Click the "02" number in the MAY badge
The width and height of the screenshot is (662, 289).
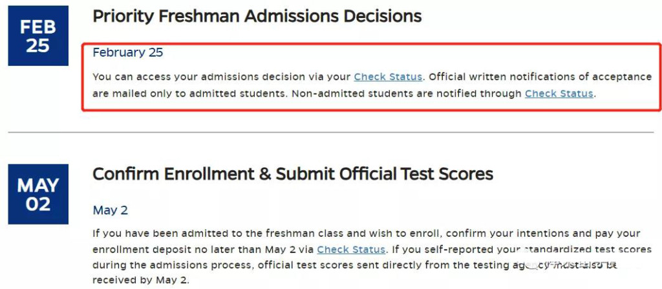[38, 204]
